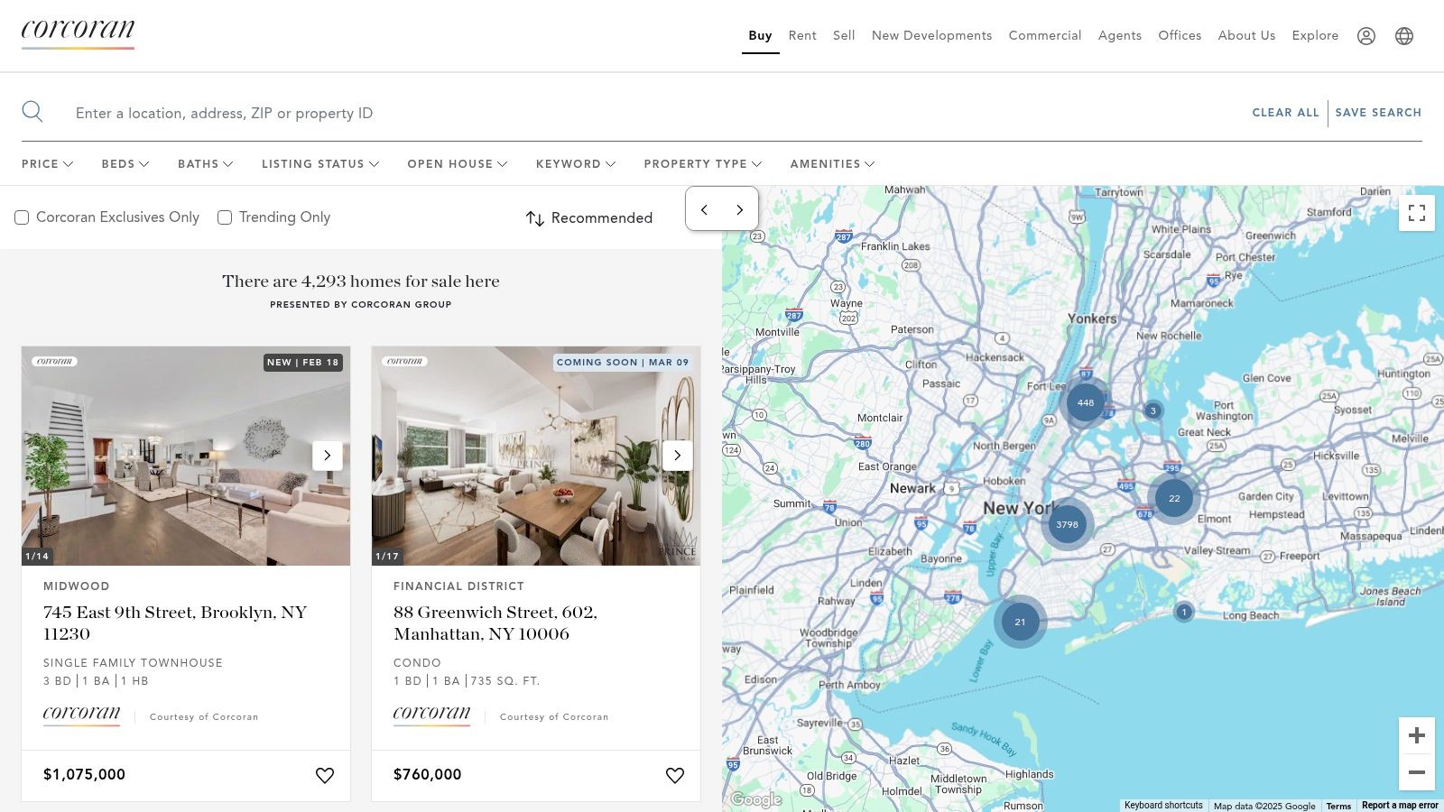Open map Keyboard shortcuts link
This screenshot has width=1444, height=812.
click(1163, 806)
